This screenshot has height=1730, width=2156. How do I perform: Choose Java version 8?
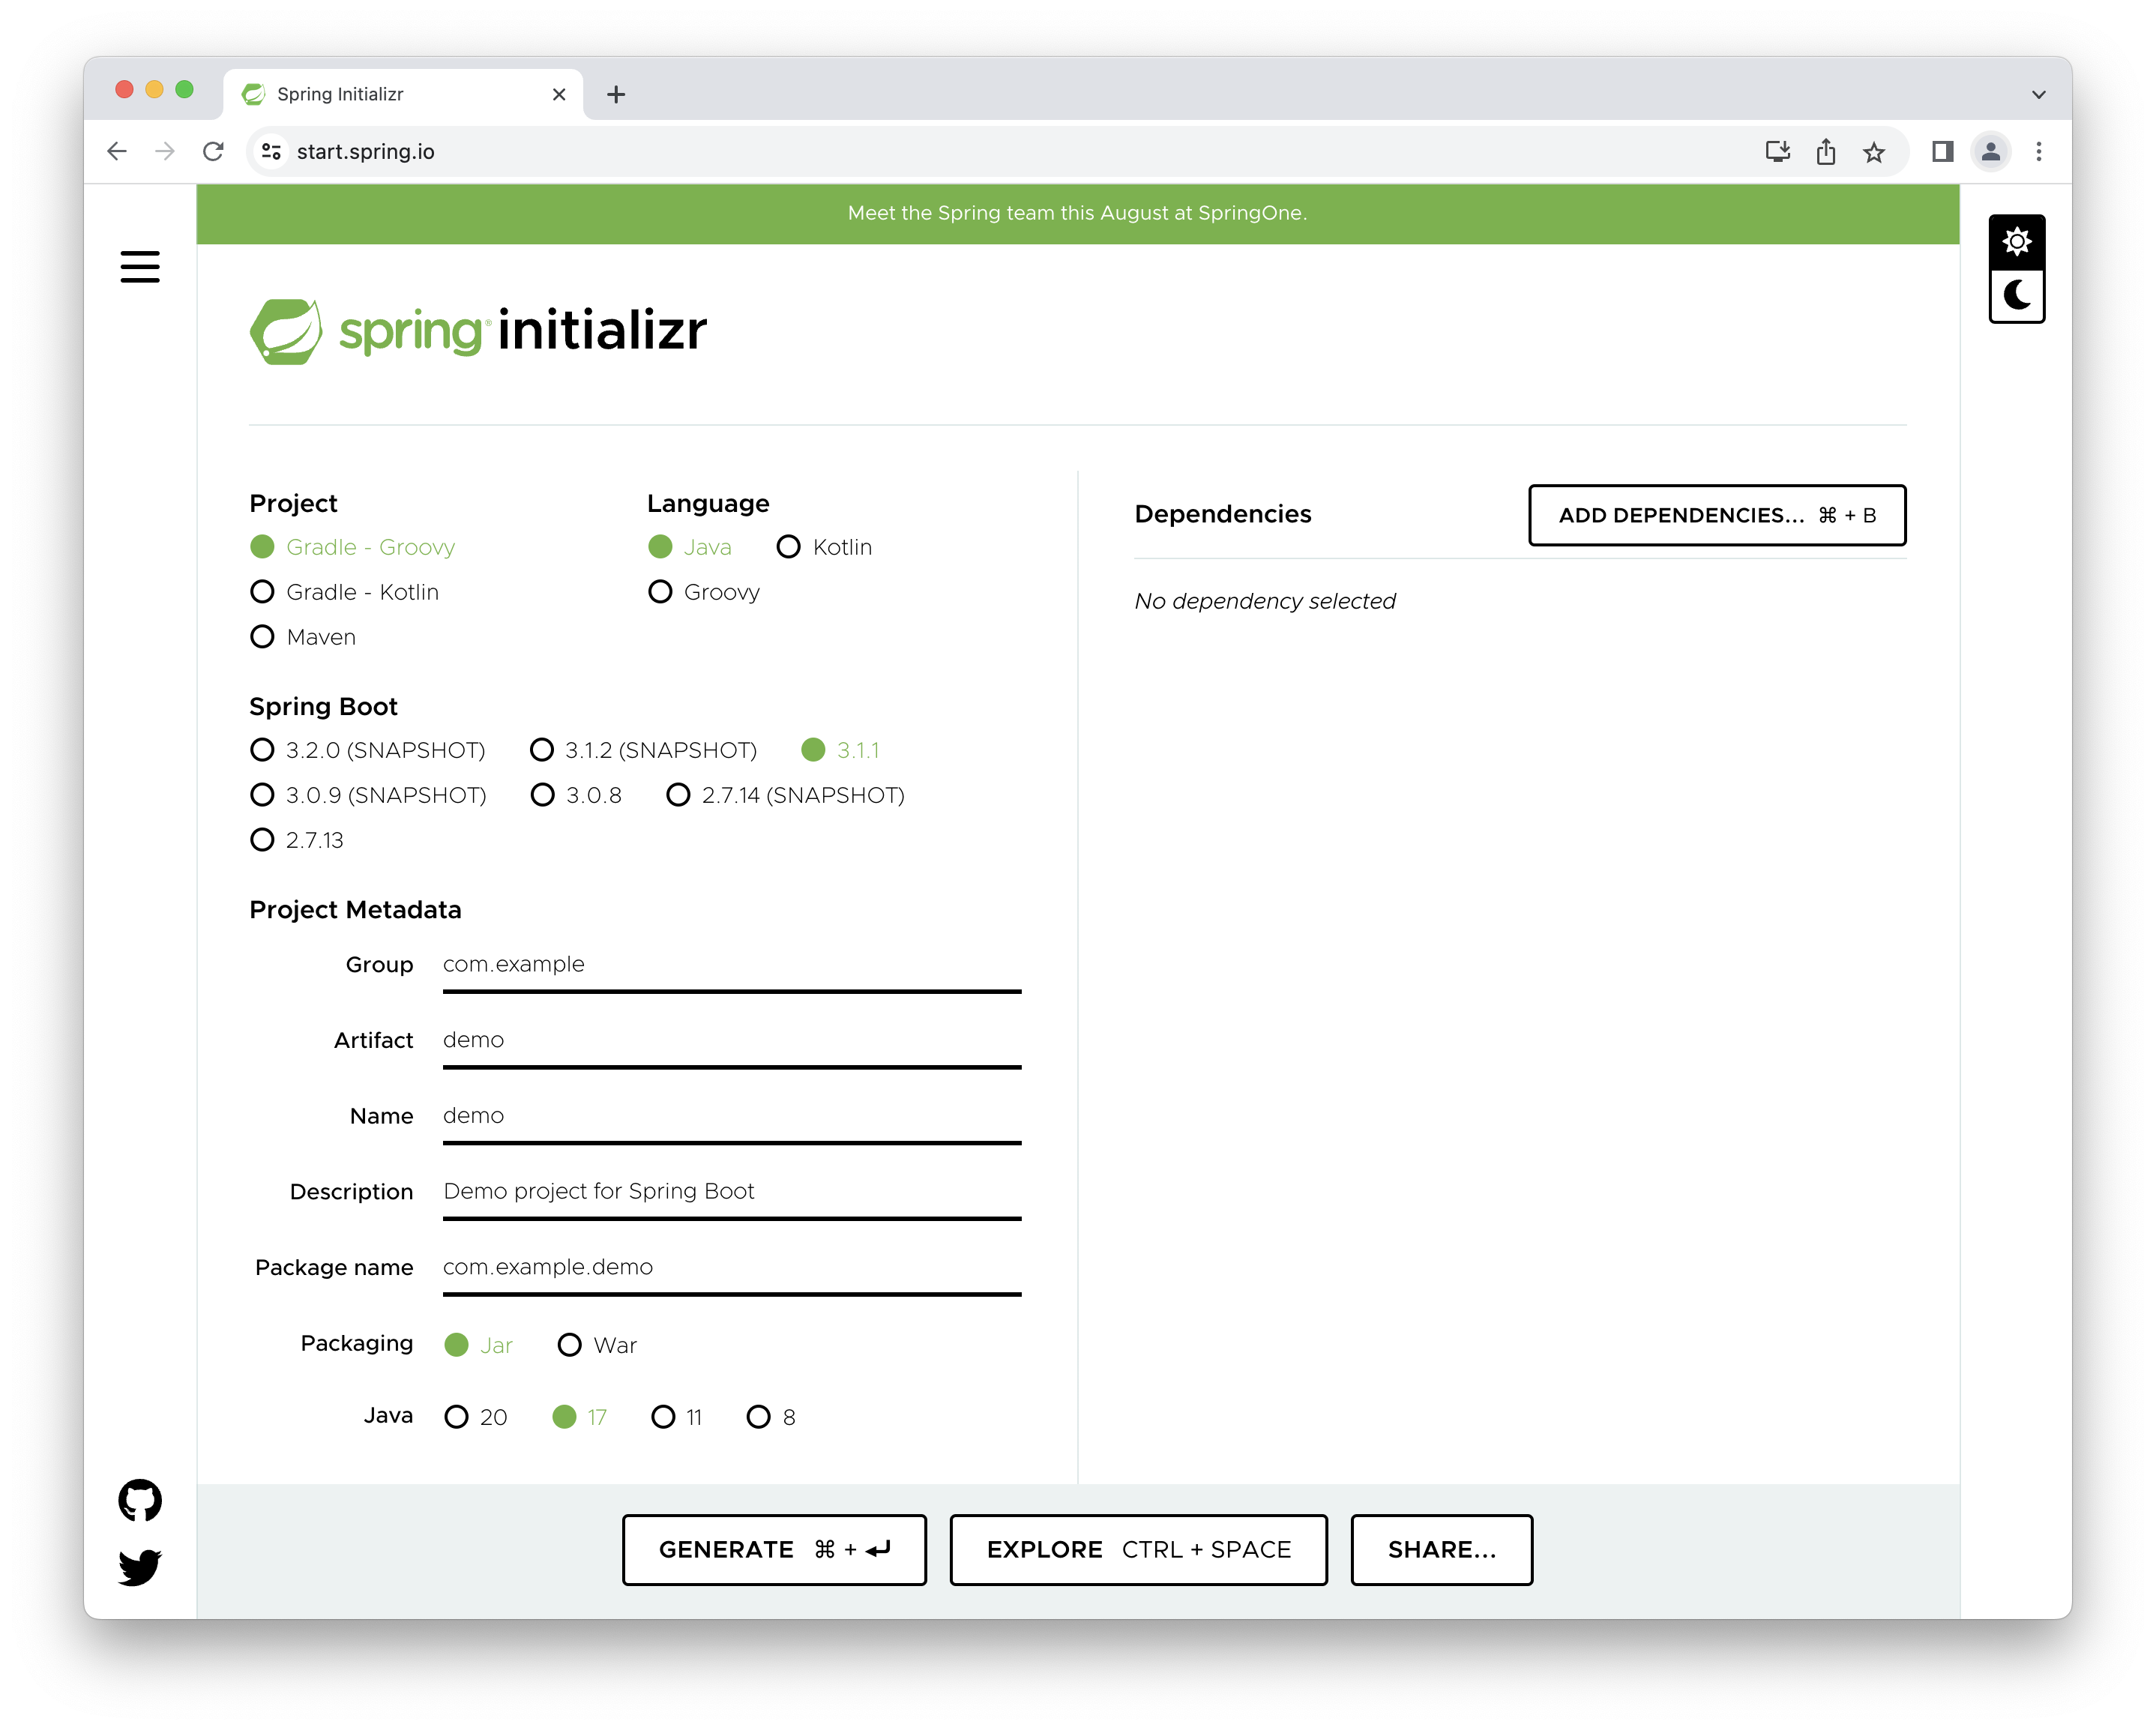pyautogui.click(x=772, y=1417)
